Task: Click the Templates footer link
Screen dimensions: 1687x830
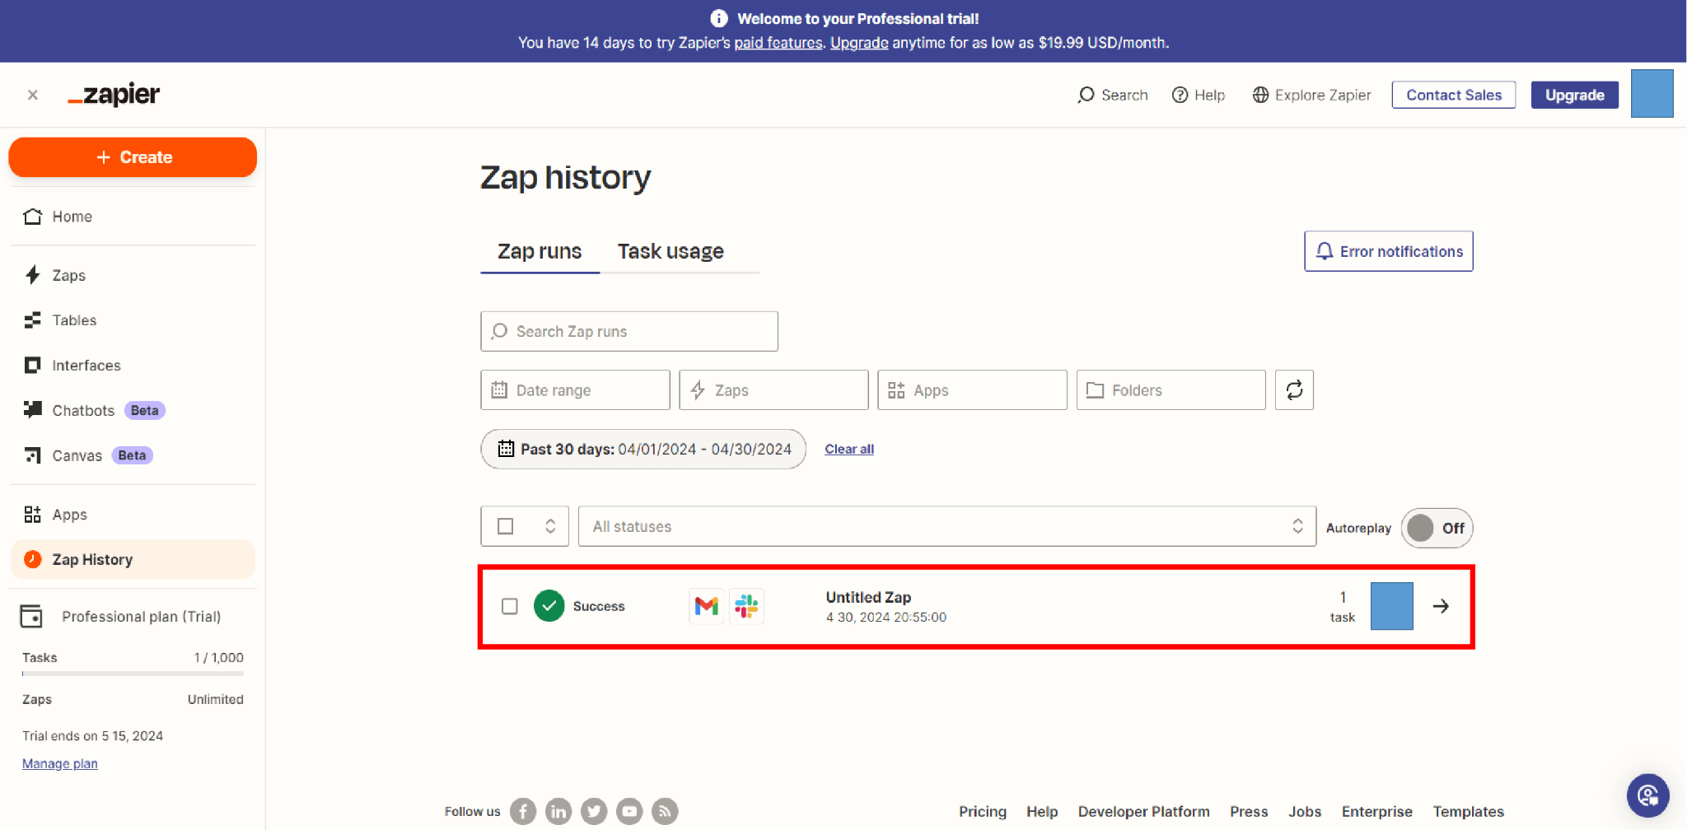Action: coord(1468,811)
